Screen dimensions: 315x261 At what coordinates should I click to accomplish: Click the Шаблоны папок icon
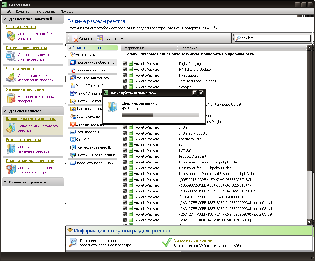click(x=73, y=109)
